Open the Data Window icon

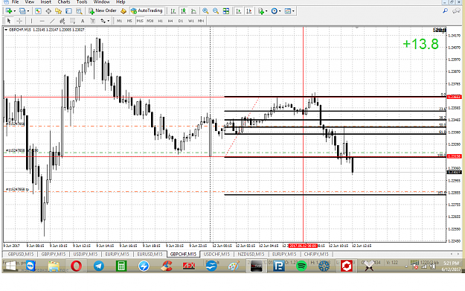[x=48, y=11]
